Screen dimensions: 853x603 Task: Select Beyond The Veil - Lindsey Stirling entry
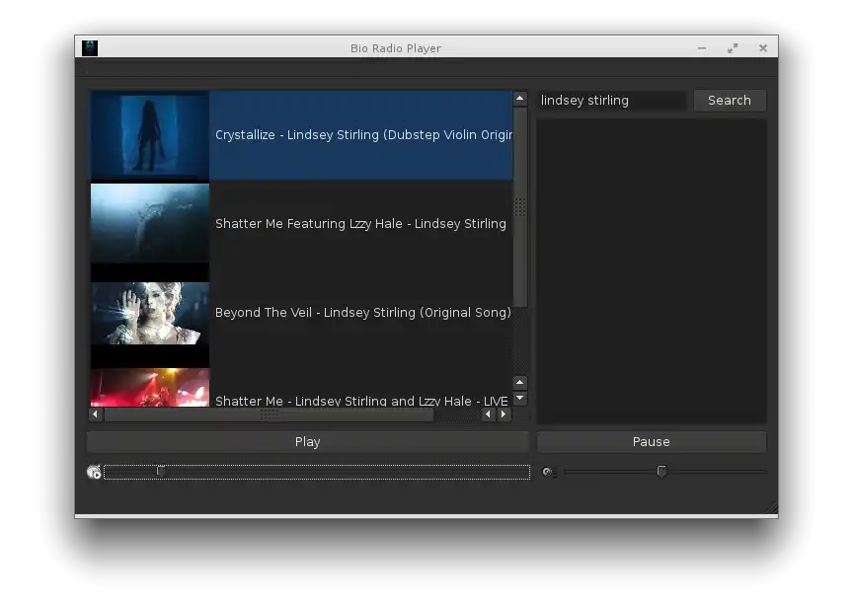301,313
